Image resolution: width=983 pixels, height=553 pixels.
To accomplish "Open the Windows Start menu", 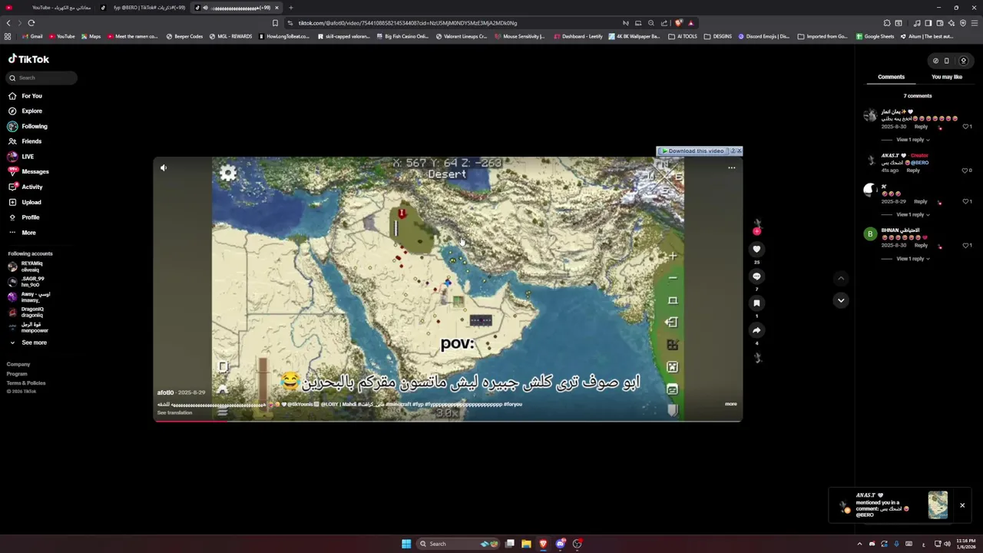I will (x=406, y=544).
